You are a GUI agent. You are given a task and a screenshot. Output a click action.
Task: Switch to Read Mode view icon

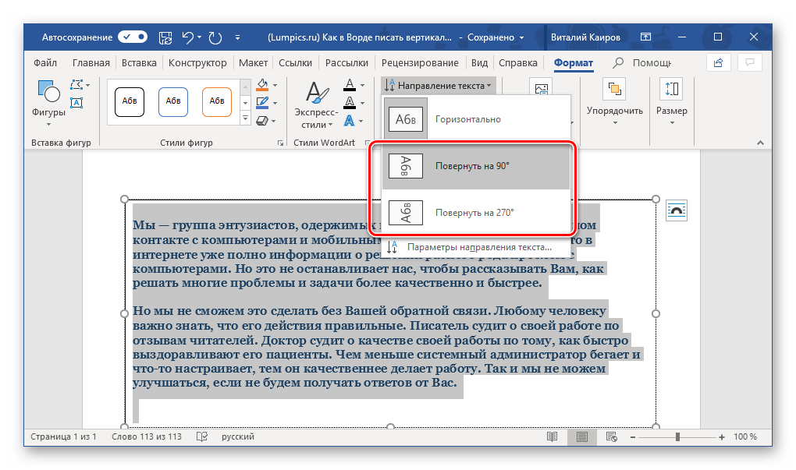click(x=552, y=436)
